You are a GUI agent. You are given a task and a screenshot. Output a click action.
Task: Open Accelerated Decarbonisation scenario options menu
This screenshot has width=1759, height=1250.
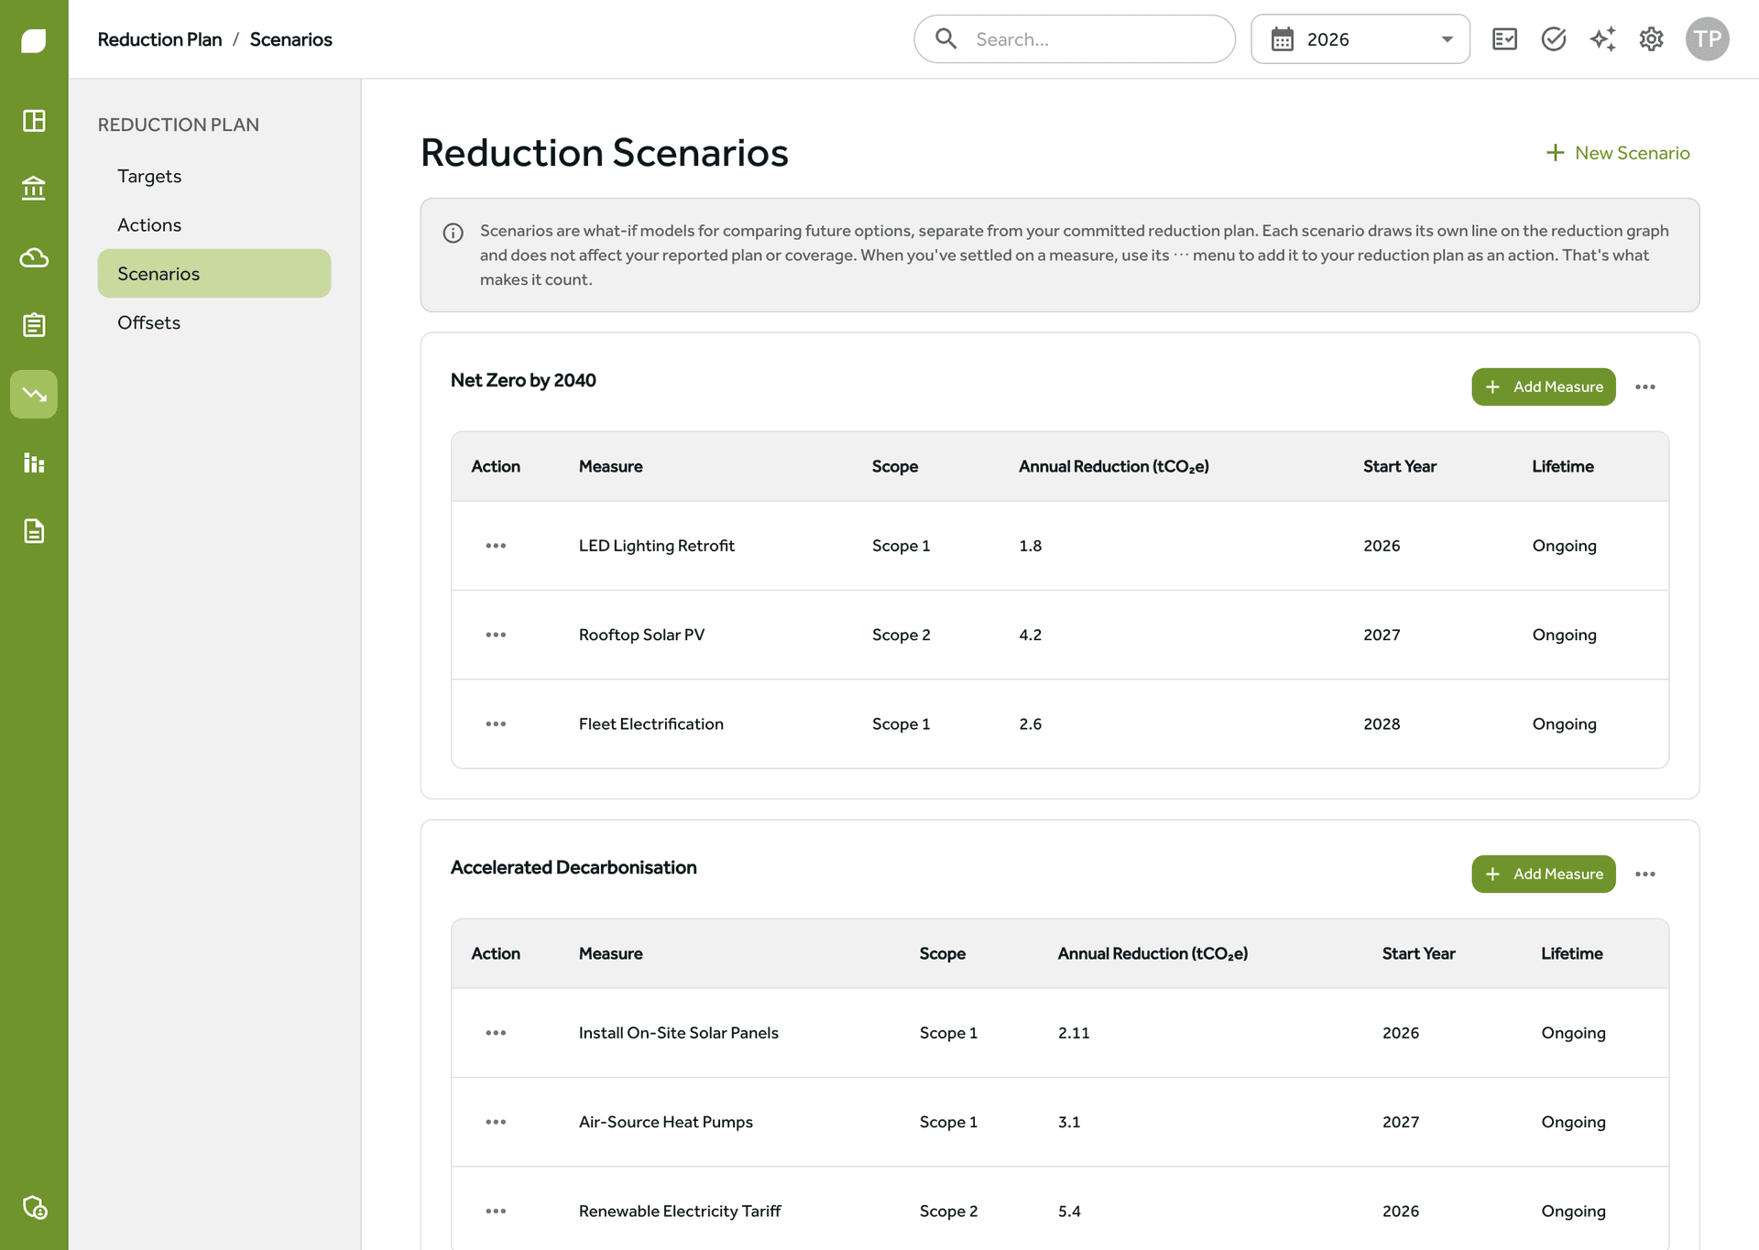(x=1645, y=875)
